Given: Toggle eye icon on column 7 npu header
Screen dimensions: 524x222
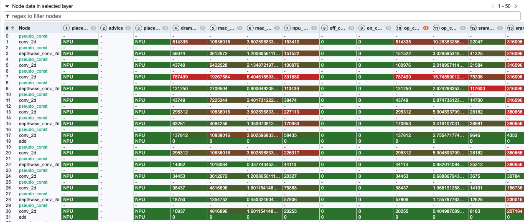Looking at the screenshot, I should [314, 28].
